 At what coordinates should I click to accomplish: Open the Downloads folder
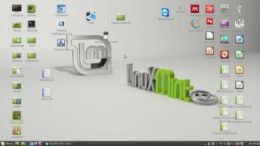click(17, 40)
